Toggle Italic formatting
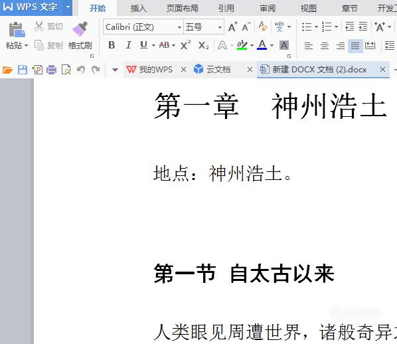The height and width of the screenshot is (344, 397). pyautogui.click(x=128, y=45)
